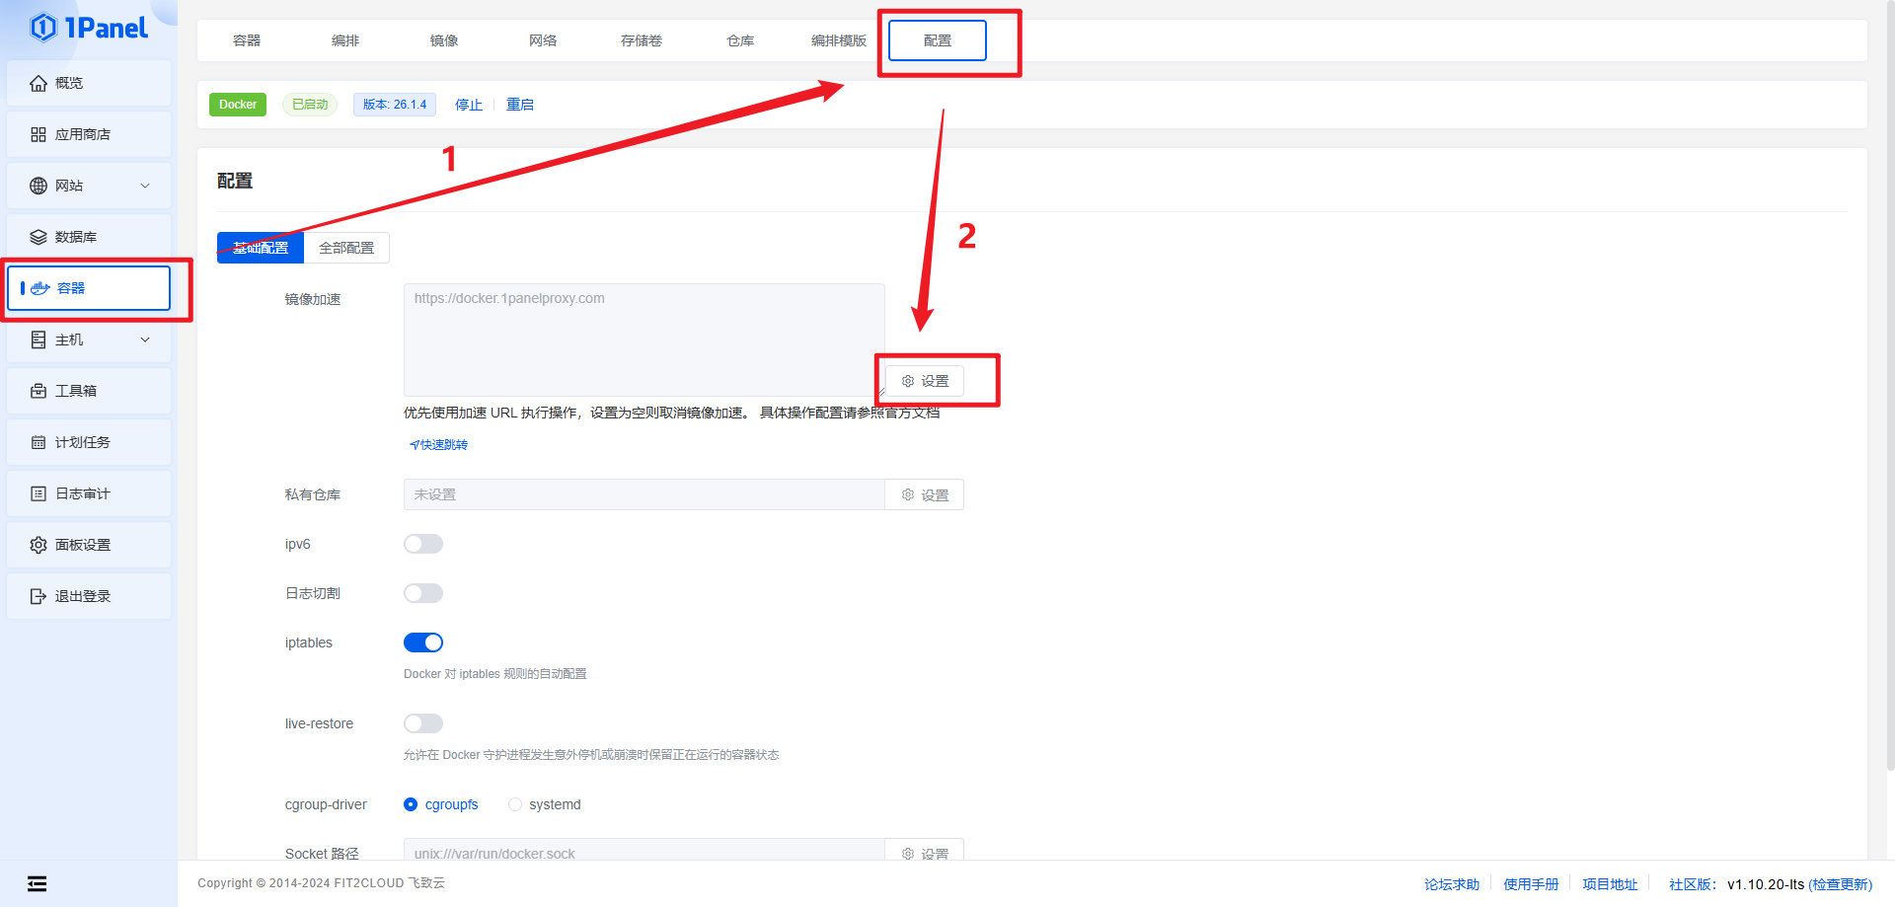1895x907 pixels.
Task: Open the 编排 tab
Action: pos(345,40)
